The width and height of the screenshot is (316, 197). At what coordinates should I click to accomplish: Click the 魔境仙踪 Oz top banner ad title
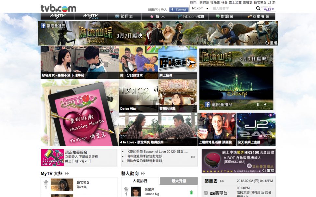pos(95,33)
